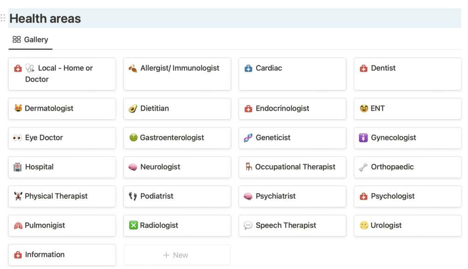
Task: Click the DNA icon beside Geneticist
Action: [x=248, y=138]
